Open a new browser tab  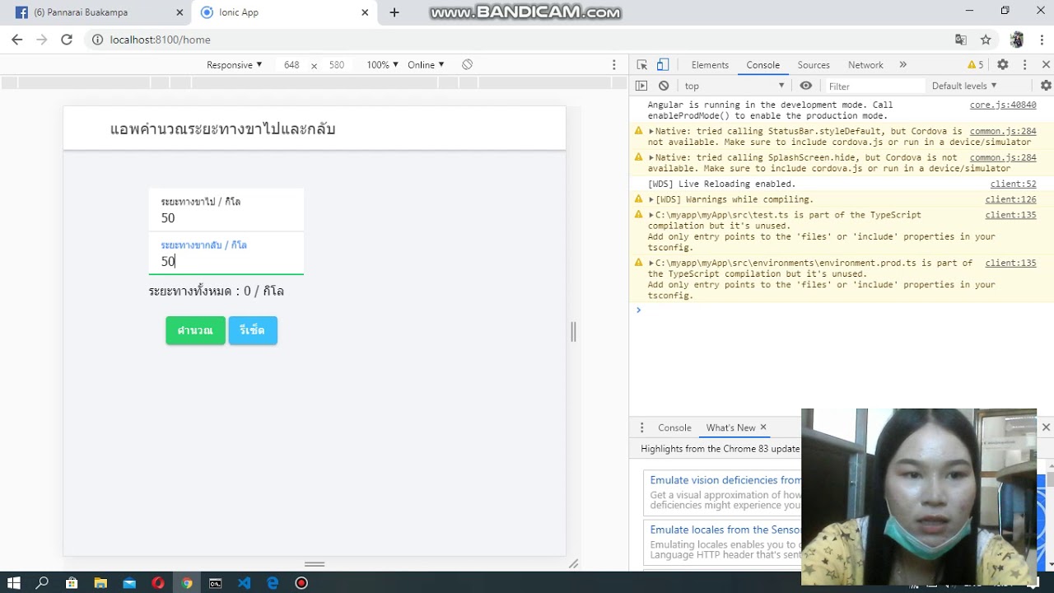coord(394,12)
